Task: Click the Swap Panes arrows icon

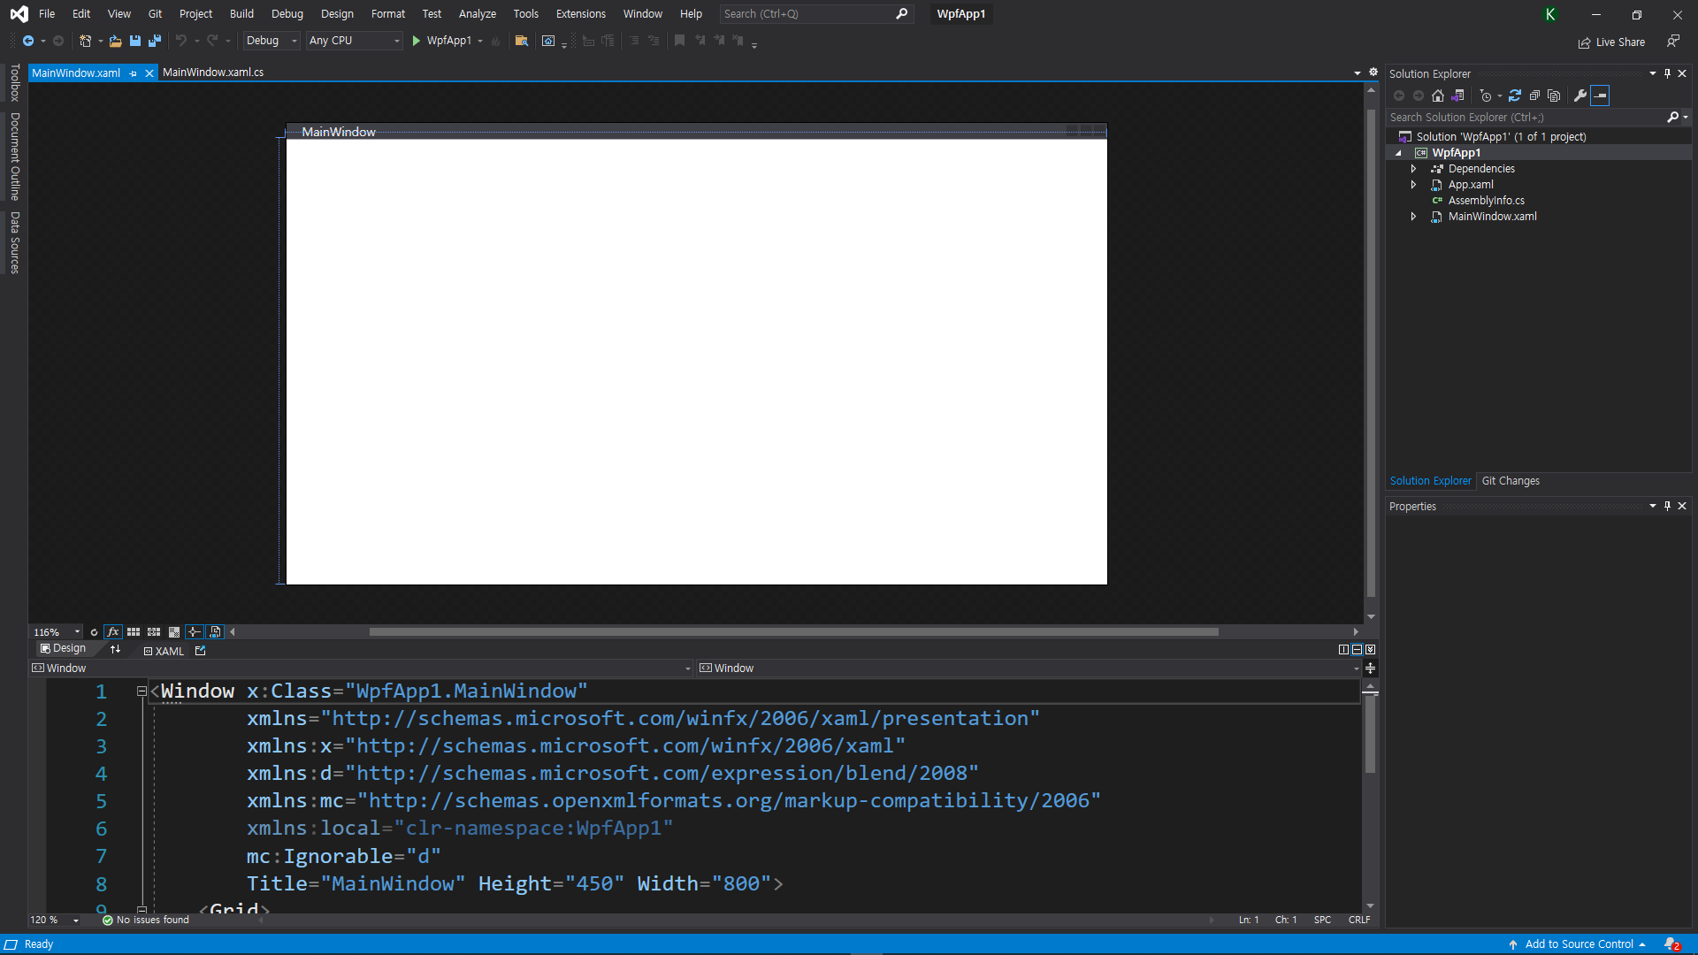Action: [115, 649]
